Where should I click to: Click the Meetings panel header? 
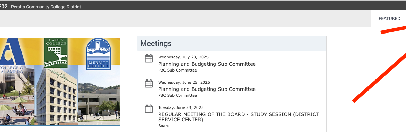(232, 43)
